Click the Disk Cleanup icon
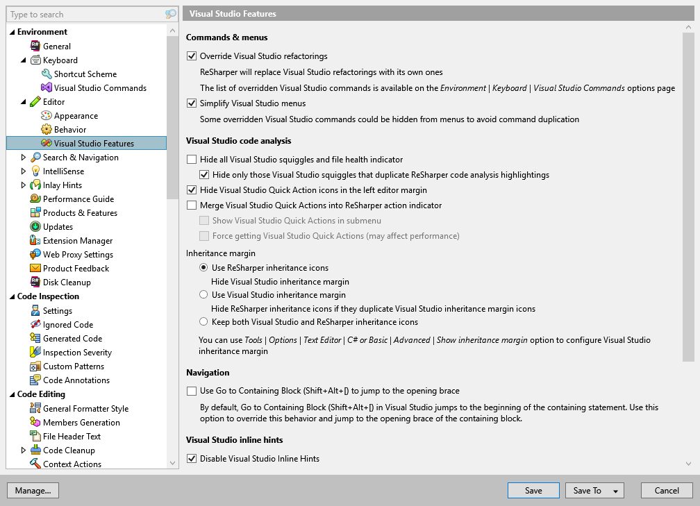700x506 pixels. click(x=37, y=282)
